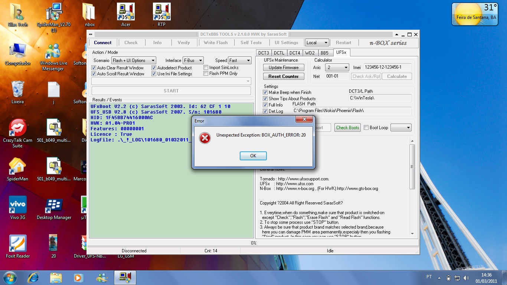
Task: Open Windows Media Player taskbar icon
Action: click(79, 278)
